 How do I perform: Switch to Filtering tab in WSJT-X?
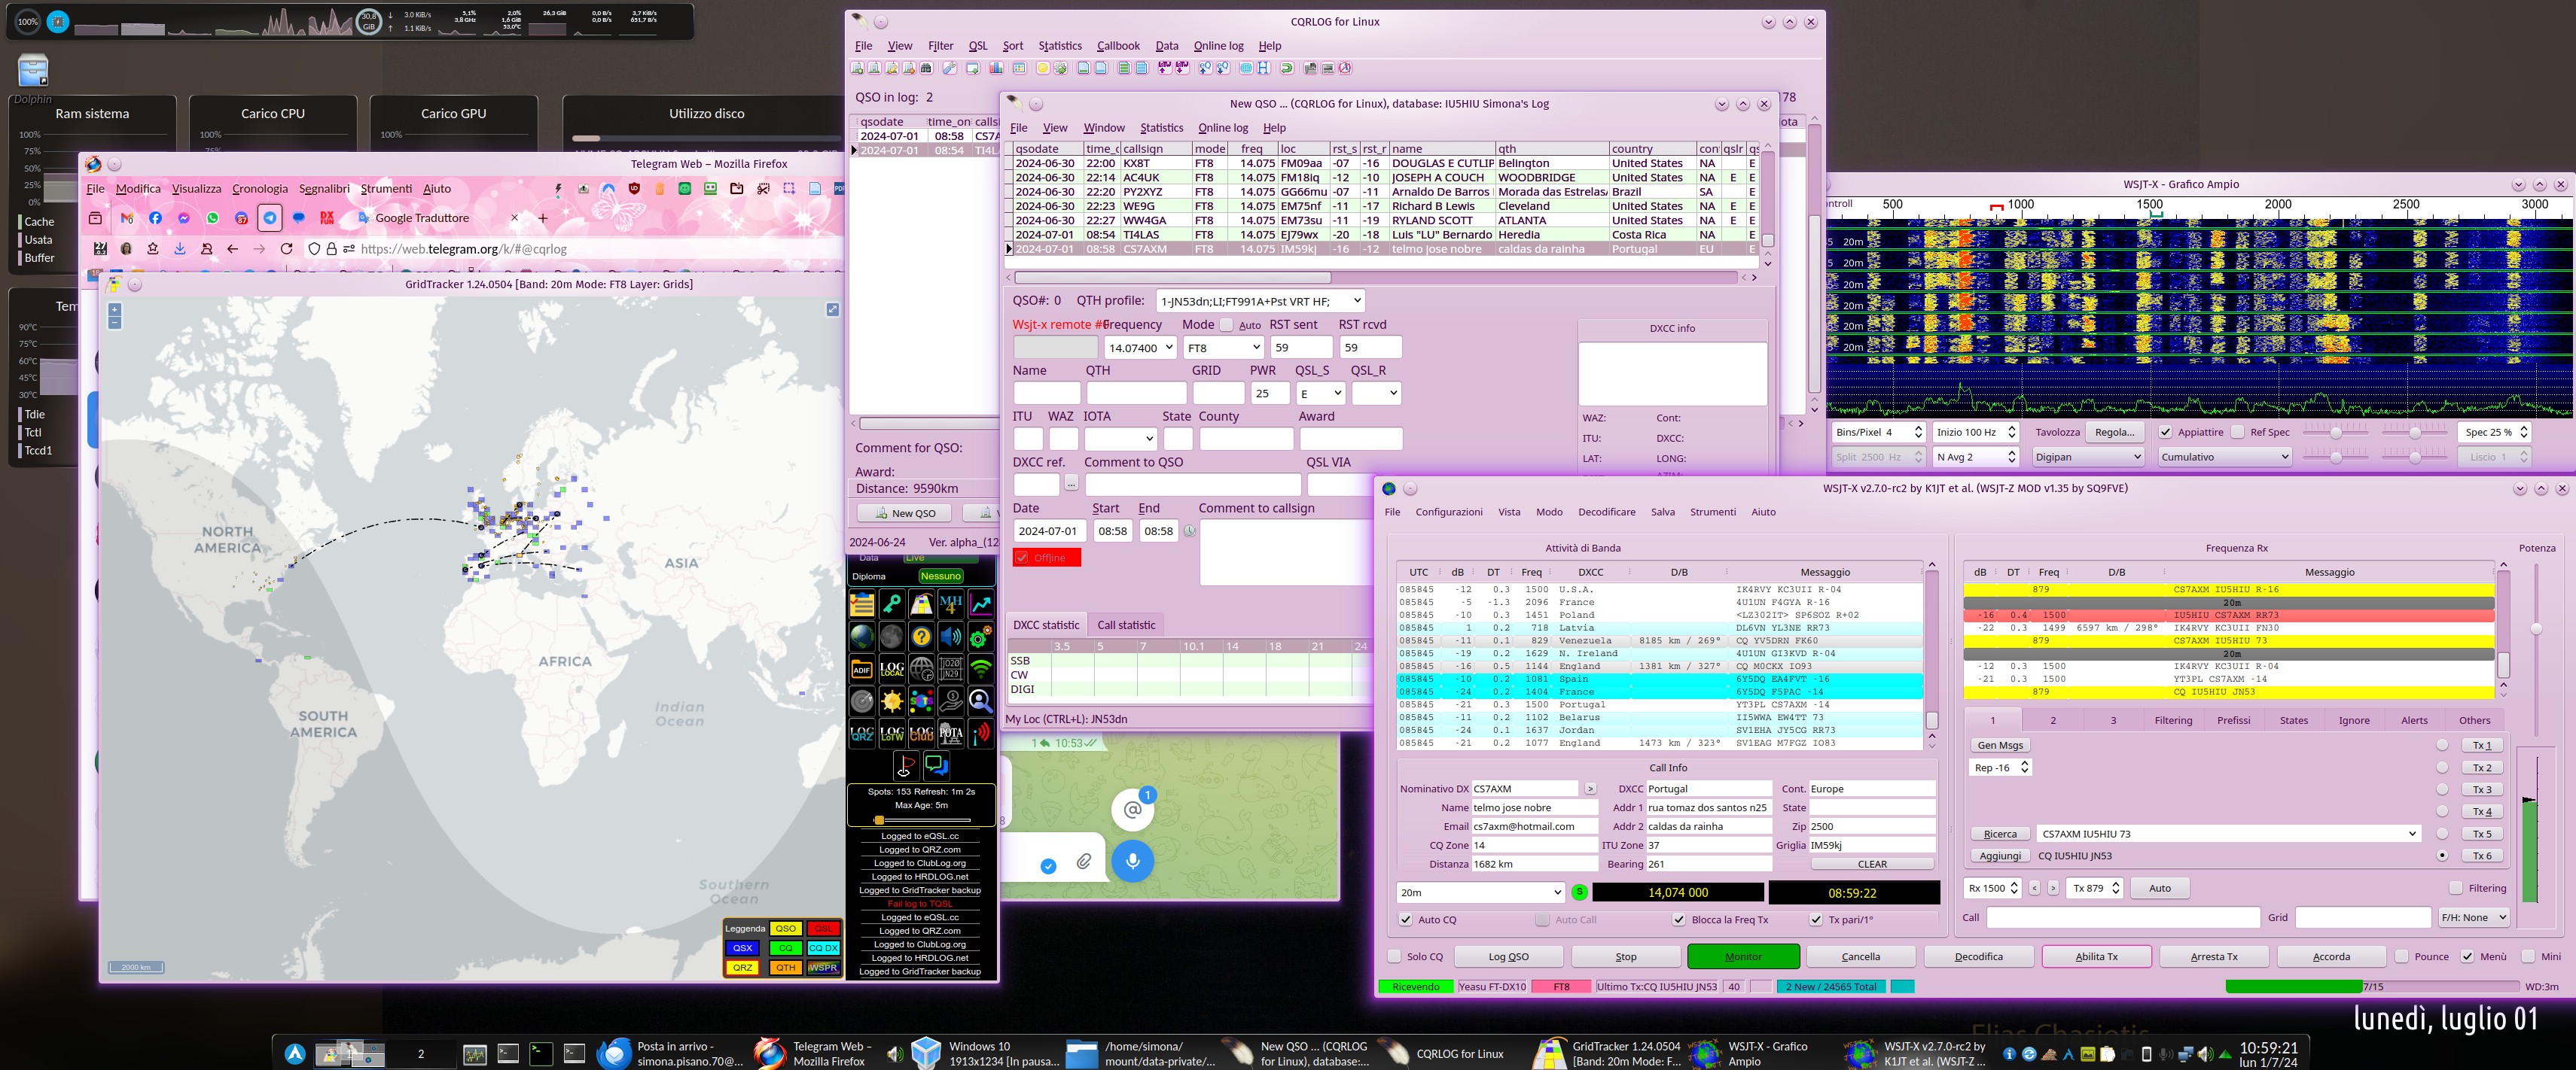pyautogui.click(x=2173, y=719)
